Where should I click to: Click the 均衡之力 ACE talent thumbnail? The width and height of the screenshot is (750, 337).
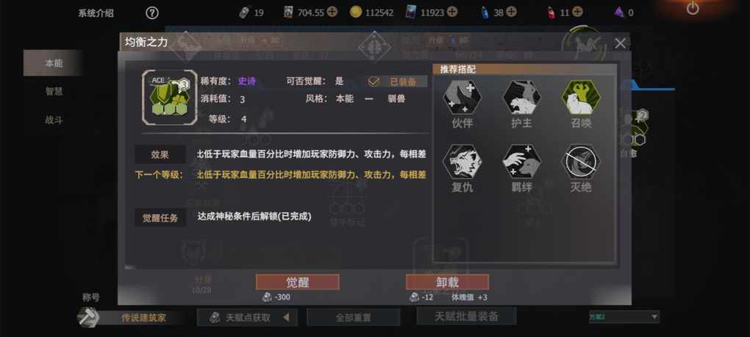point(169,98)
